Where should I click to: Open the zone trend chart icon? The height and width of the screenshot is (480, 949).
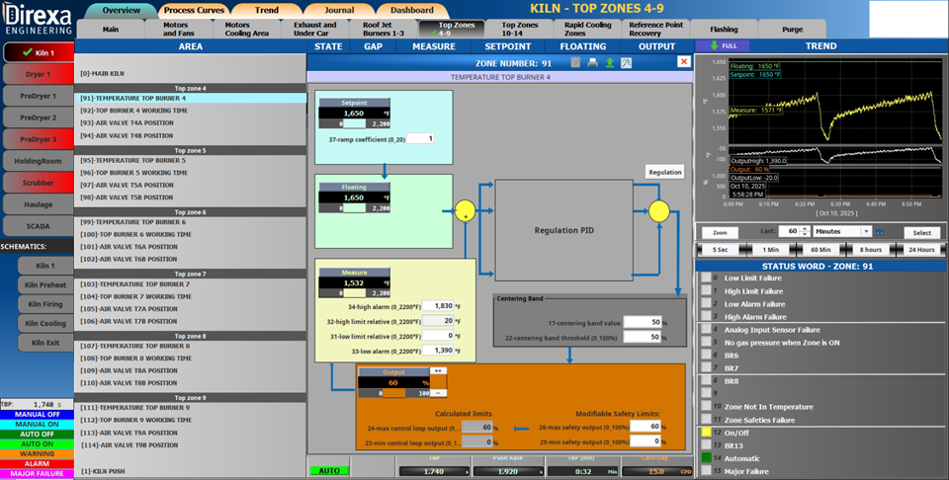click(627, 62)
